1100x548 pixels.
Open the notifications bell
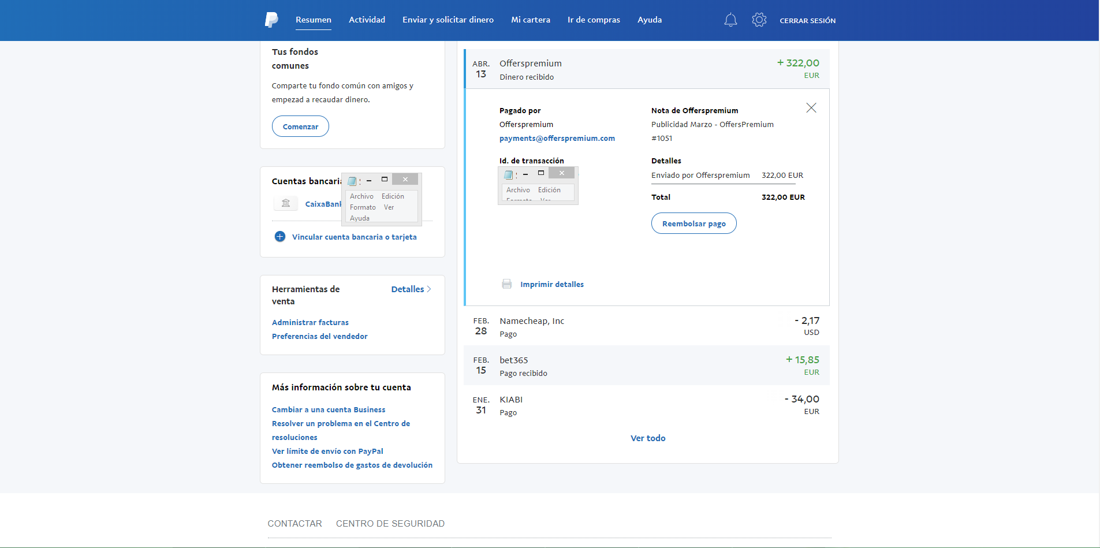pos(730,20)
